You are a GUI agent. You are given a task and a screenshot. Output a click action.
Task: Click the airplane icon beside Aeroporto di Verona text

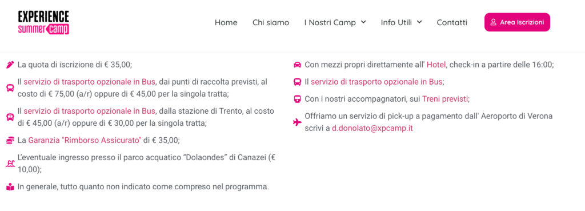(297, 122)
